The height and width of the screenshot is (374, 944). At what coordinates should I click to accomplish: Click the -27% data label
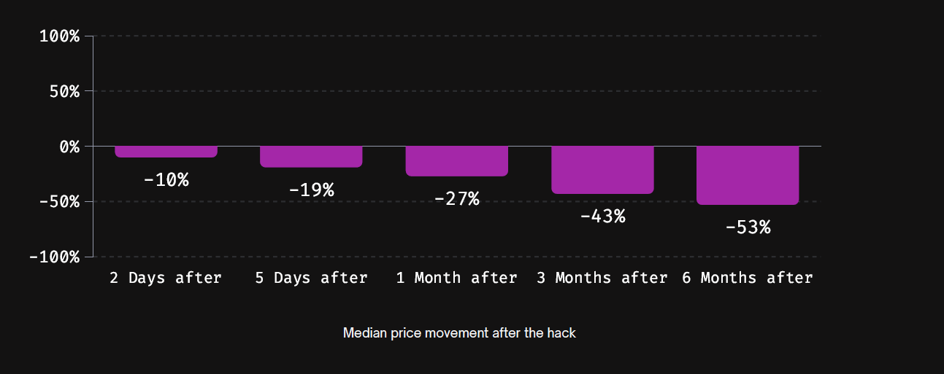pyautogui.click(x=456, y=198)
